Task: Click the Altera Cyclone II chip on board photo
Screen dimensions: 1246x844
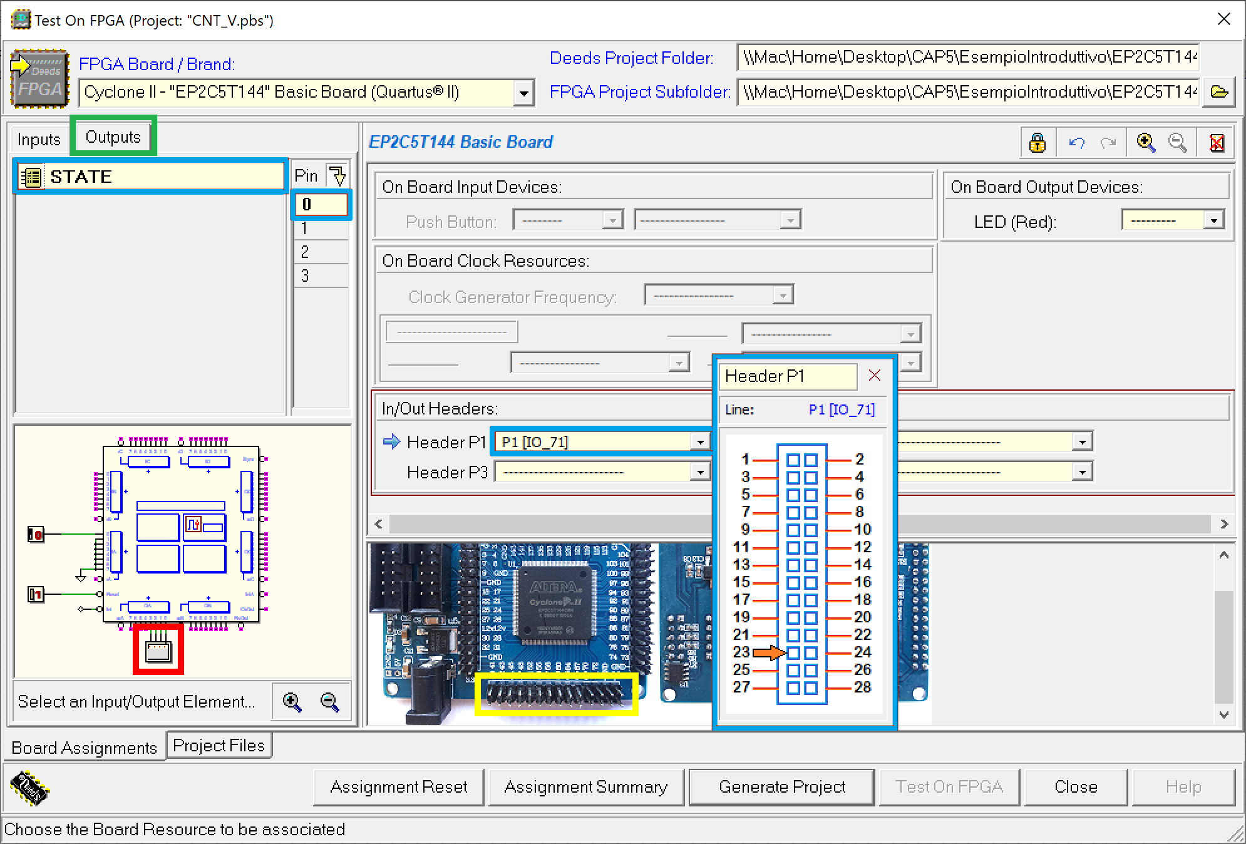Action: pyautogui.click(x=555, y=602)
